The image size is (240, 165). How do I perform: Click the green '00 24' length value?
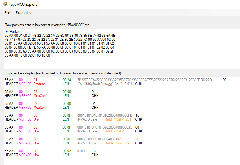(67, 80)
